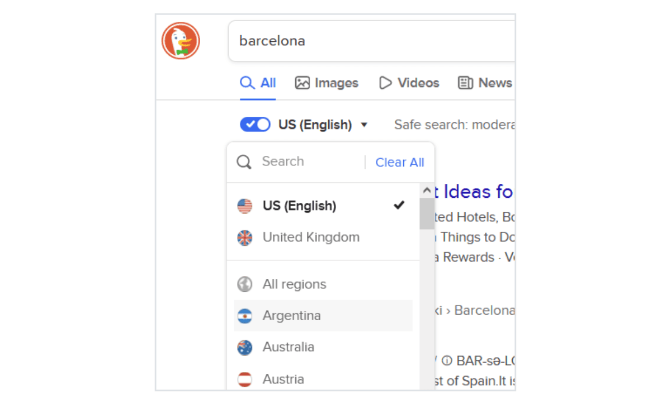
Task: Choose Australia from region list
Action: (323, 347)
